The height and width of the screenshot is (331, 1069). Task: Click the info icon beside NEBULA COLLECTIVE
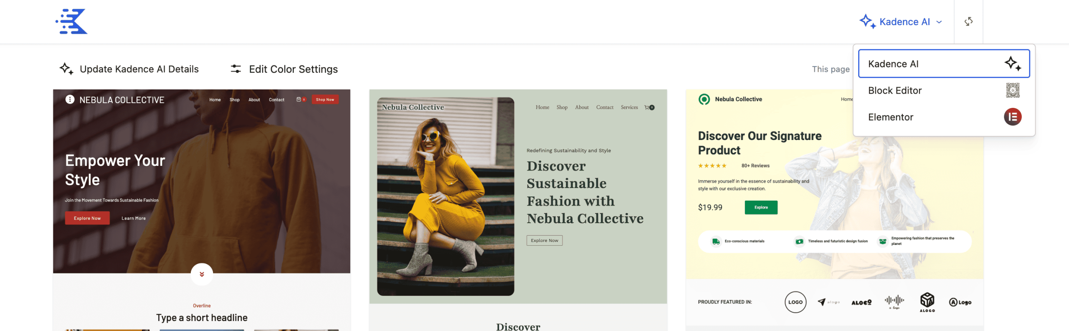pyautogui.click(x=70, y=99)
